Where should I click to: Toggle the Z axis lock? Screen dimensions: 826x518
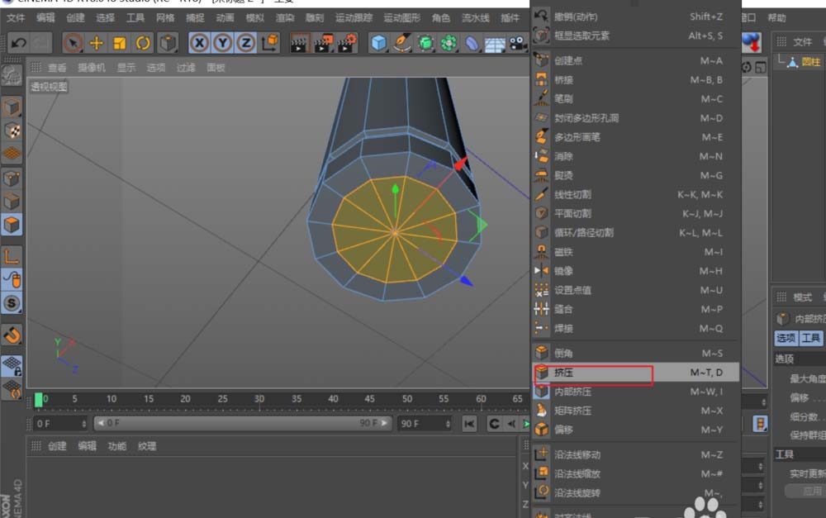[x=245, y=43]
